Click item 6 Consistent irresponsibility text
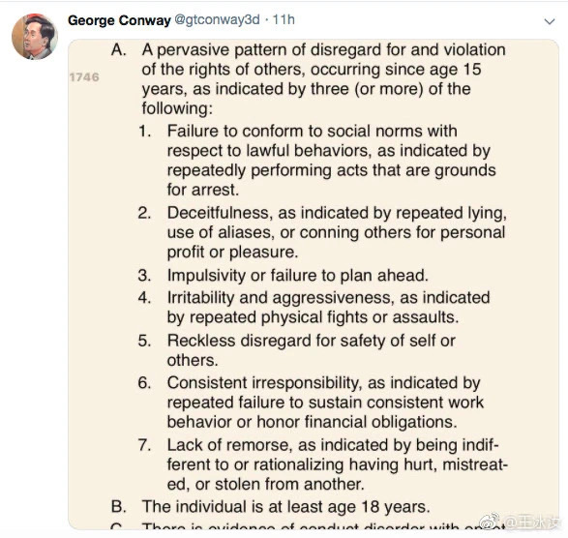568x538 pixels. click(x=325, y=403)
